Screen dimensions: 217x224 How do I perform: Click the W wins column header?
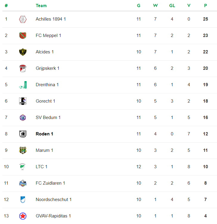(x=155, y=6)
